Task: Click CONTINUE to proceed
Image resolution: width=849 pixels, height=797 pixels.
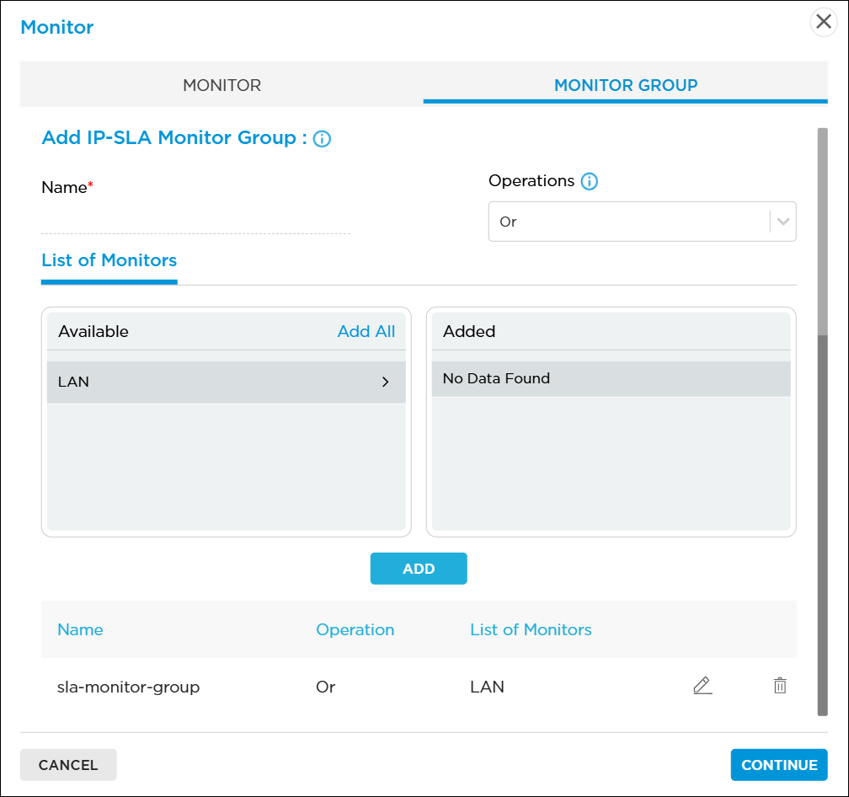Action: [778, 765]
